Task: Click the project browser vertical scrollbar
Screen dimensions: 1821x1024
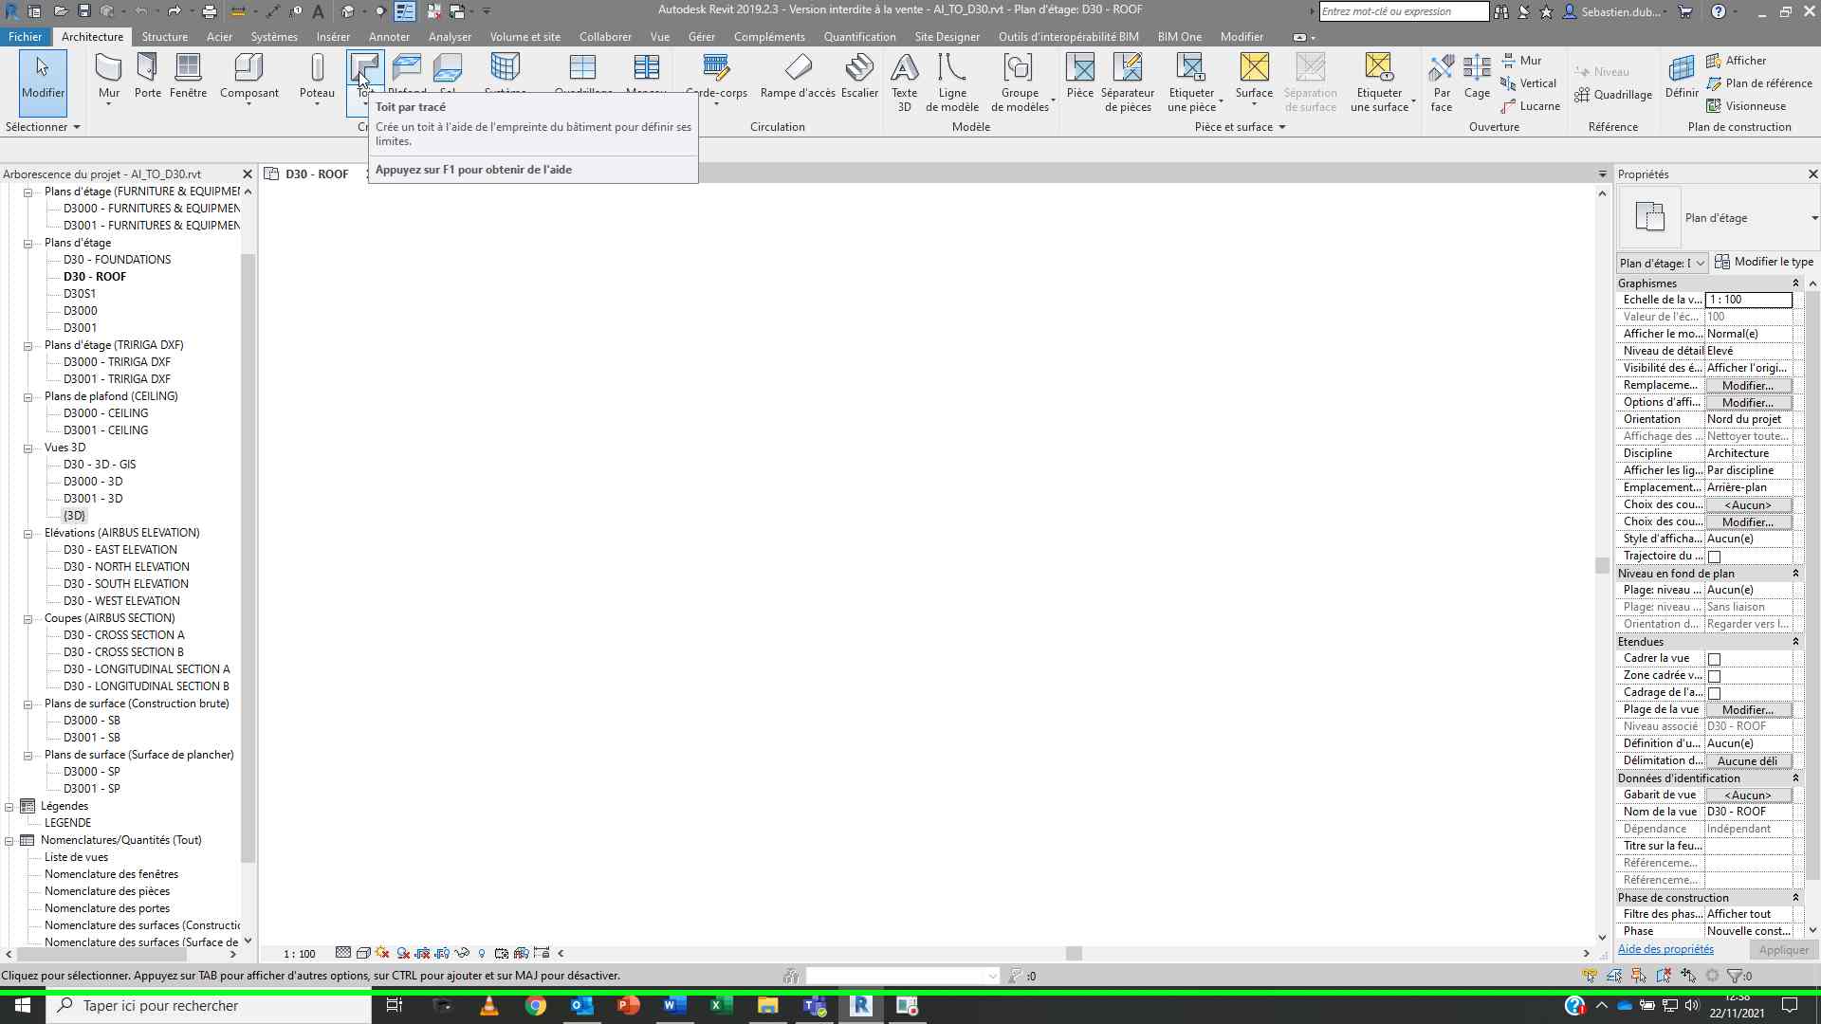Action: pos(248,558)
